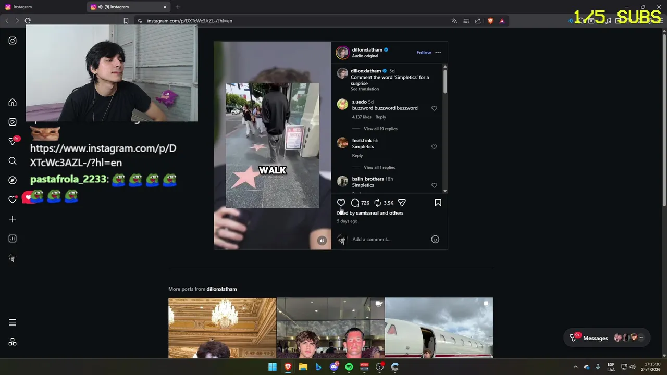The image size is (667, 375).
Task: Open Spotify from the taskbar
Action: pyautogui.click(x=349, y=367)
